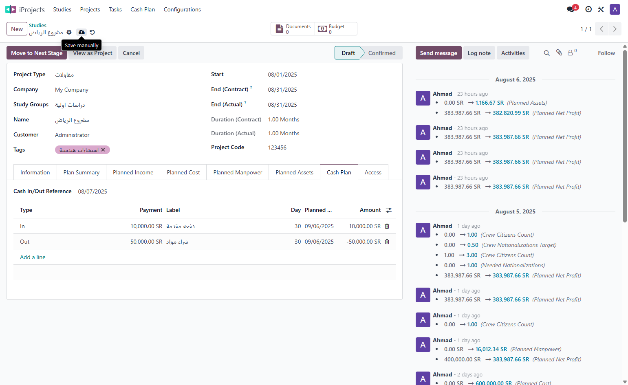Open the conversations chat icon with badge
This screenshot has width=628, height=385.
[x=571, y=9]
